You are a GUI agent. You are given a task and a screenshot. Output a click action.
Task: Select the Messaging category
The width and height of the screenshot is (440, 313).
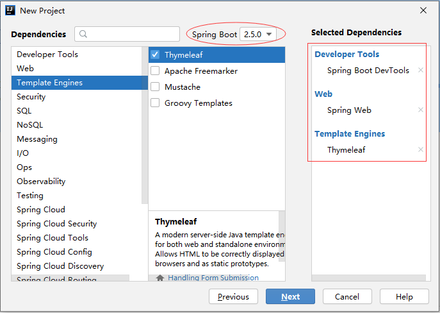[76, 139]
